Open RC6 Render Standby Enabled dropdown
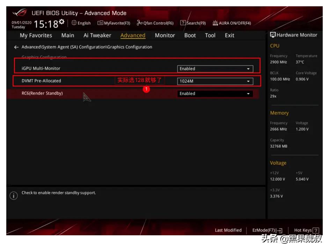Image resolution: width=329 pixels, height=250 pixels. [x=215, y=93]
